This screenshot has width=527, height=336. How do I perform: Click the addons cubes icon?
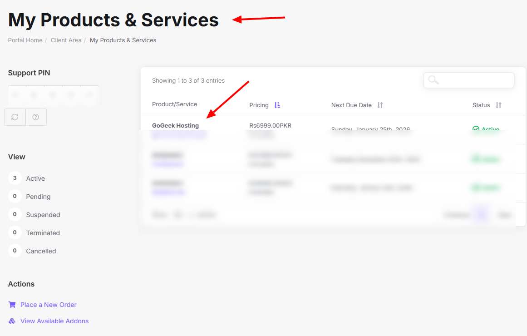click(x=12, y=321)
